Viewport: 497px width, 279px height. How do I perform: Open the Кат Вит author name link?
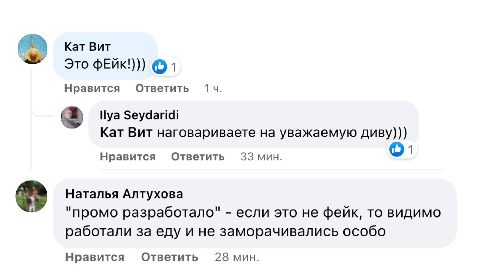coord(87,47)
